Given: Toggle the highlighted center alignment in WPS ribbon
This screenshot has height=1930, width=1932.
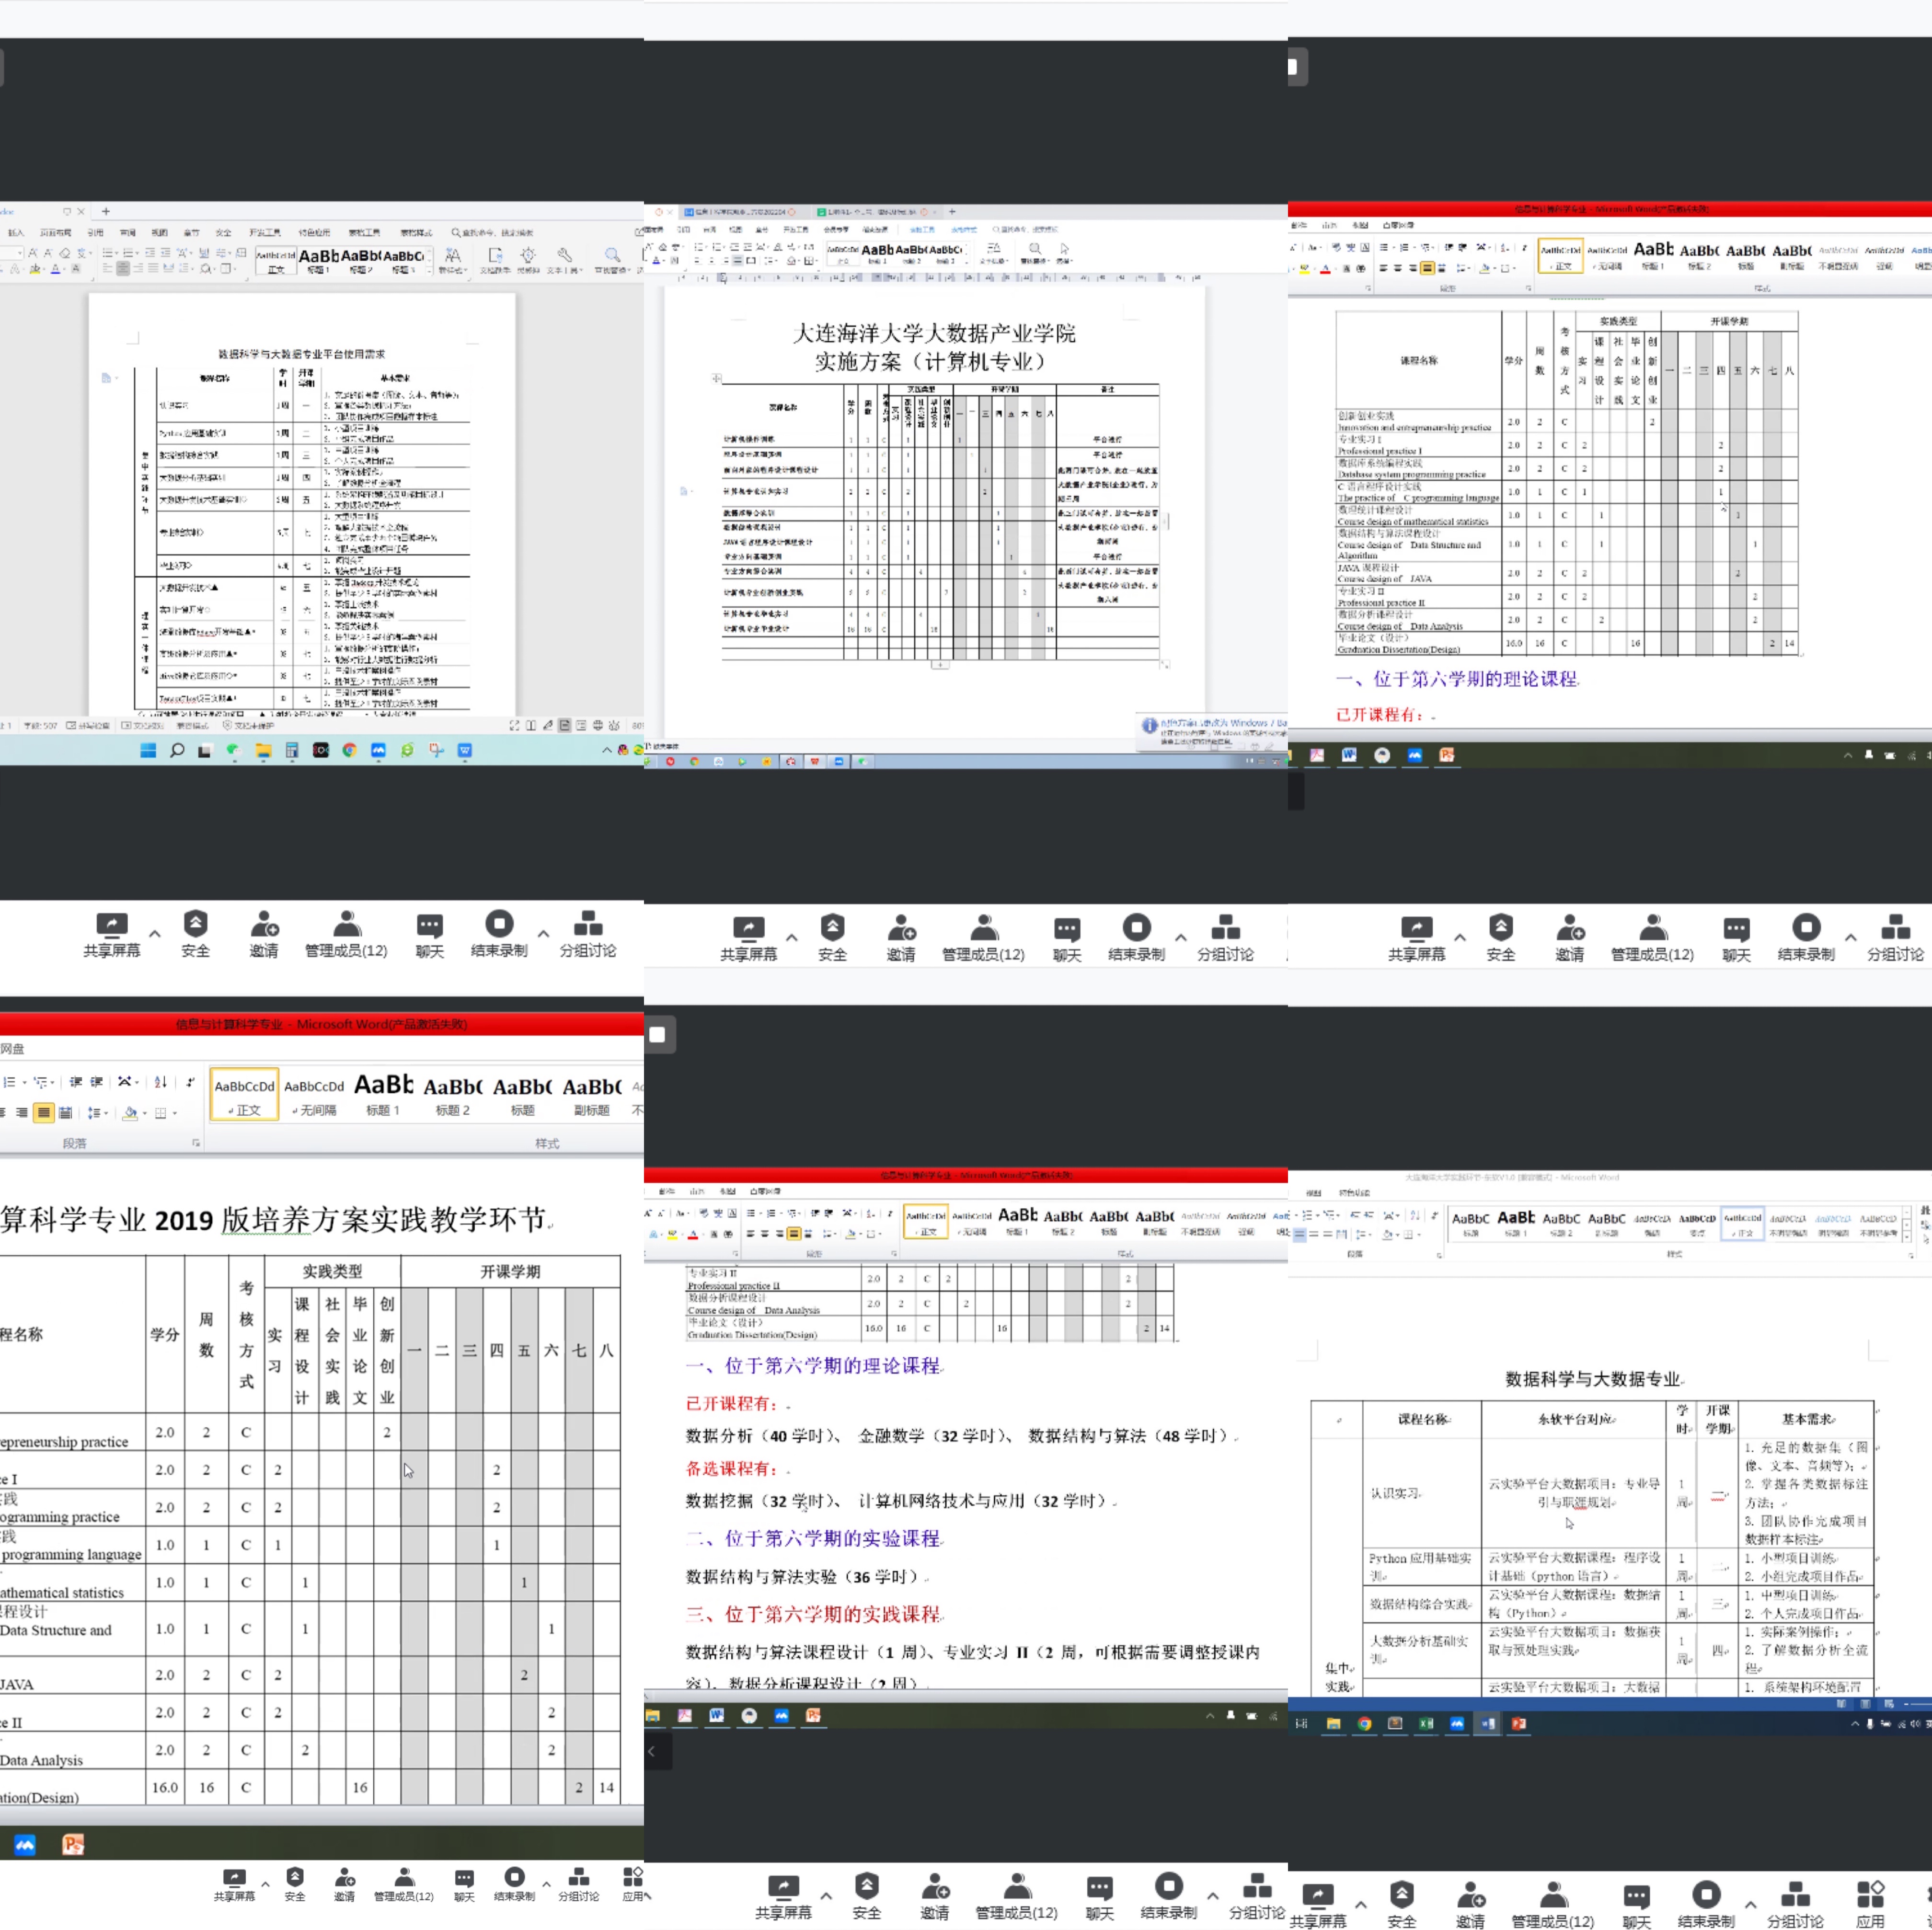Looking at the screenshot, I should pyautogui.click(x=123, y=268).
